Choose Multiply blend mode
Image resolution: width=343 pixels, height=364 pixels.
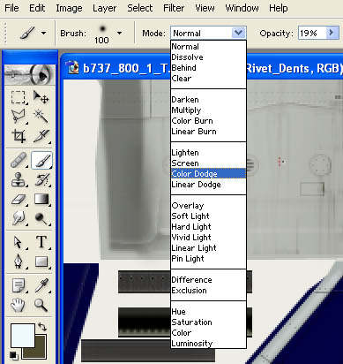pyautogui.click(x=208, y=110)
